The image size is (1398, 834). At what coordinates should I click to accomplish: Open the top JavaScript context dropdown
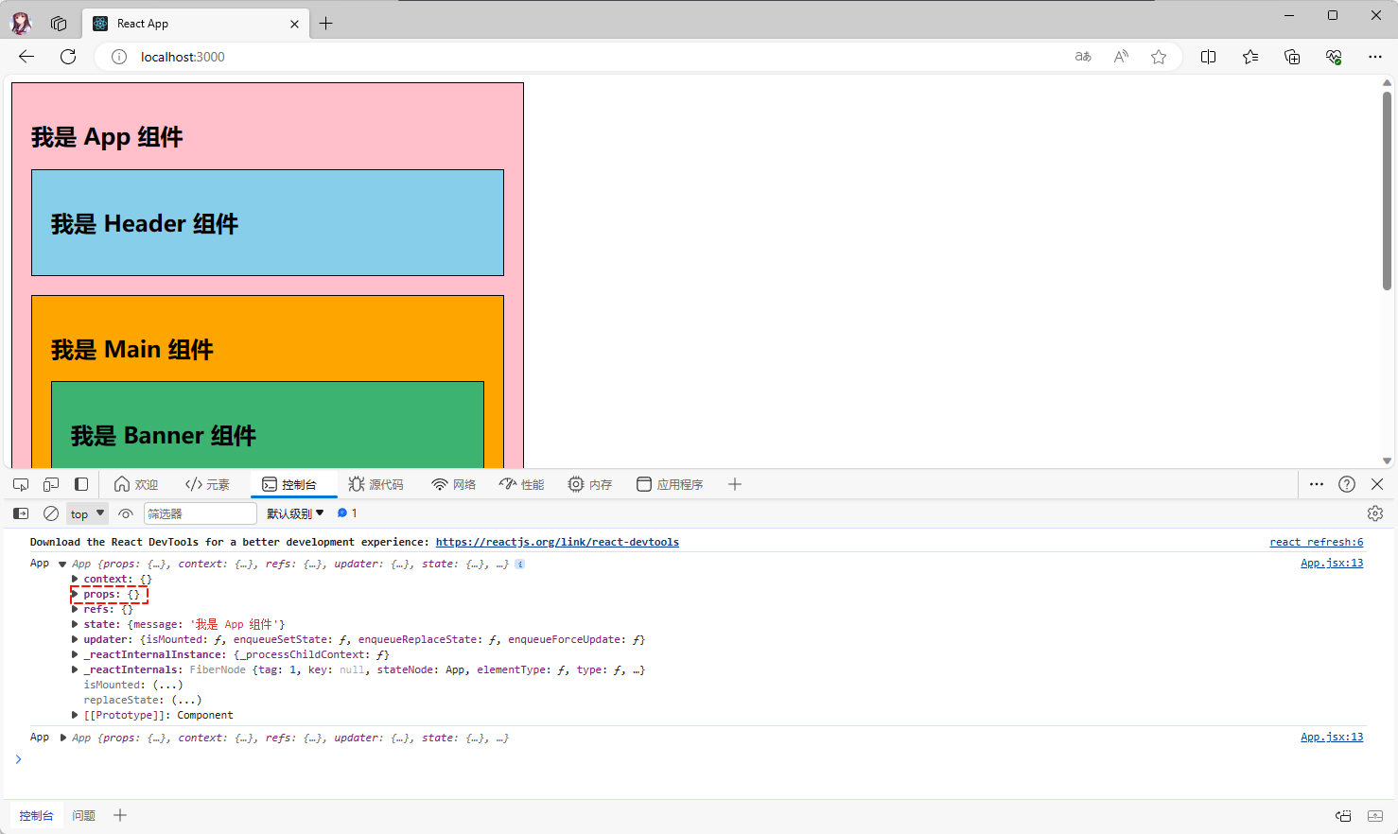point(87,513)
